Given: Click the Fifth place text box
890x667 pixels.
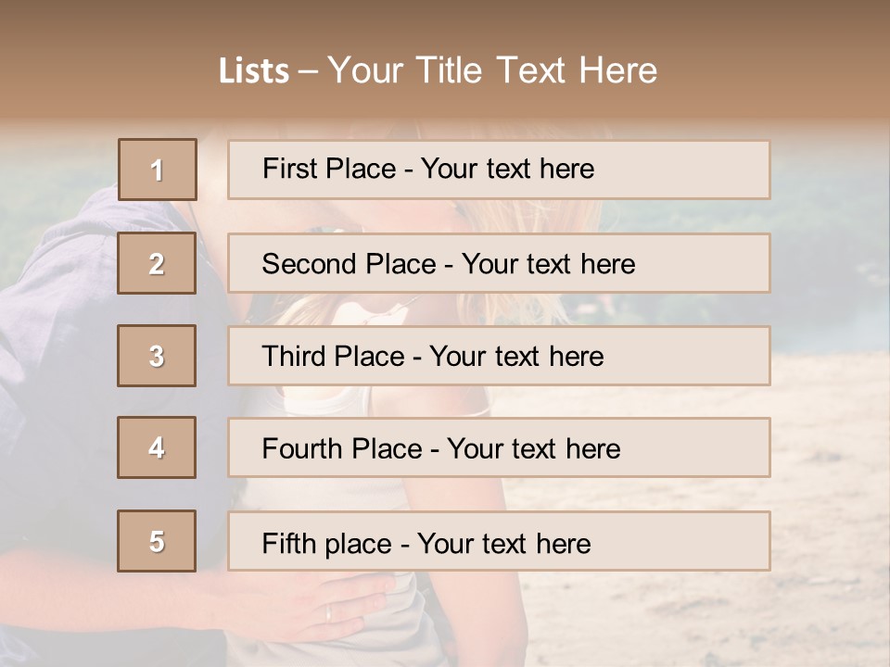Looking at the screenshot, I should [499, 542].
